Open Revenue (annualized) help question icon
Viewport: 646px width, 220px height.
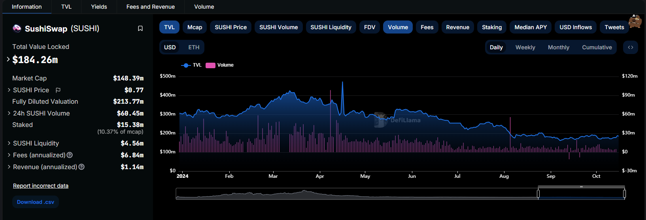pos(81,167)
